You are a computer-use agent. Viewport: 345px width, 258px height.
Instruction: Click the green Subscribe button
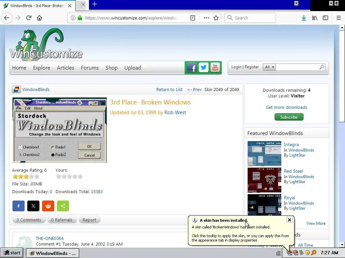pos(289,117)
